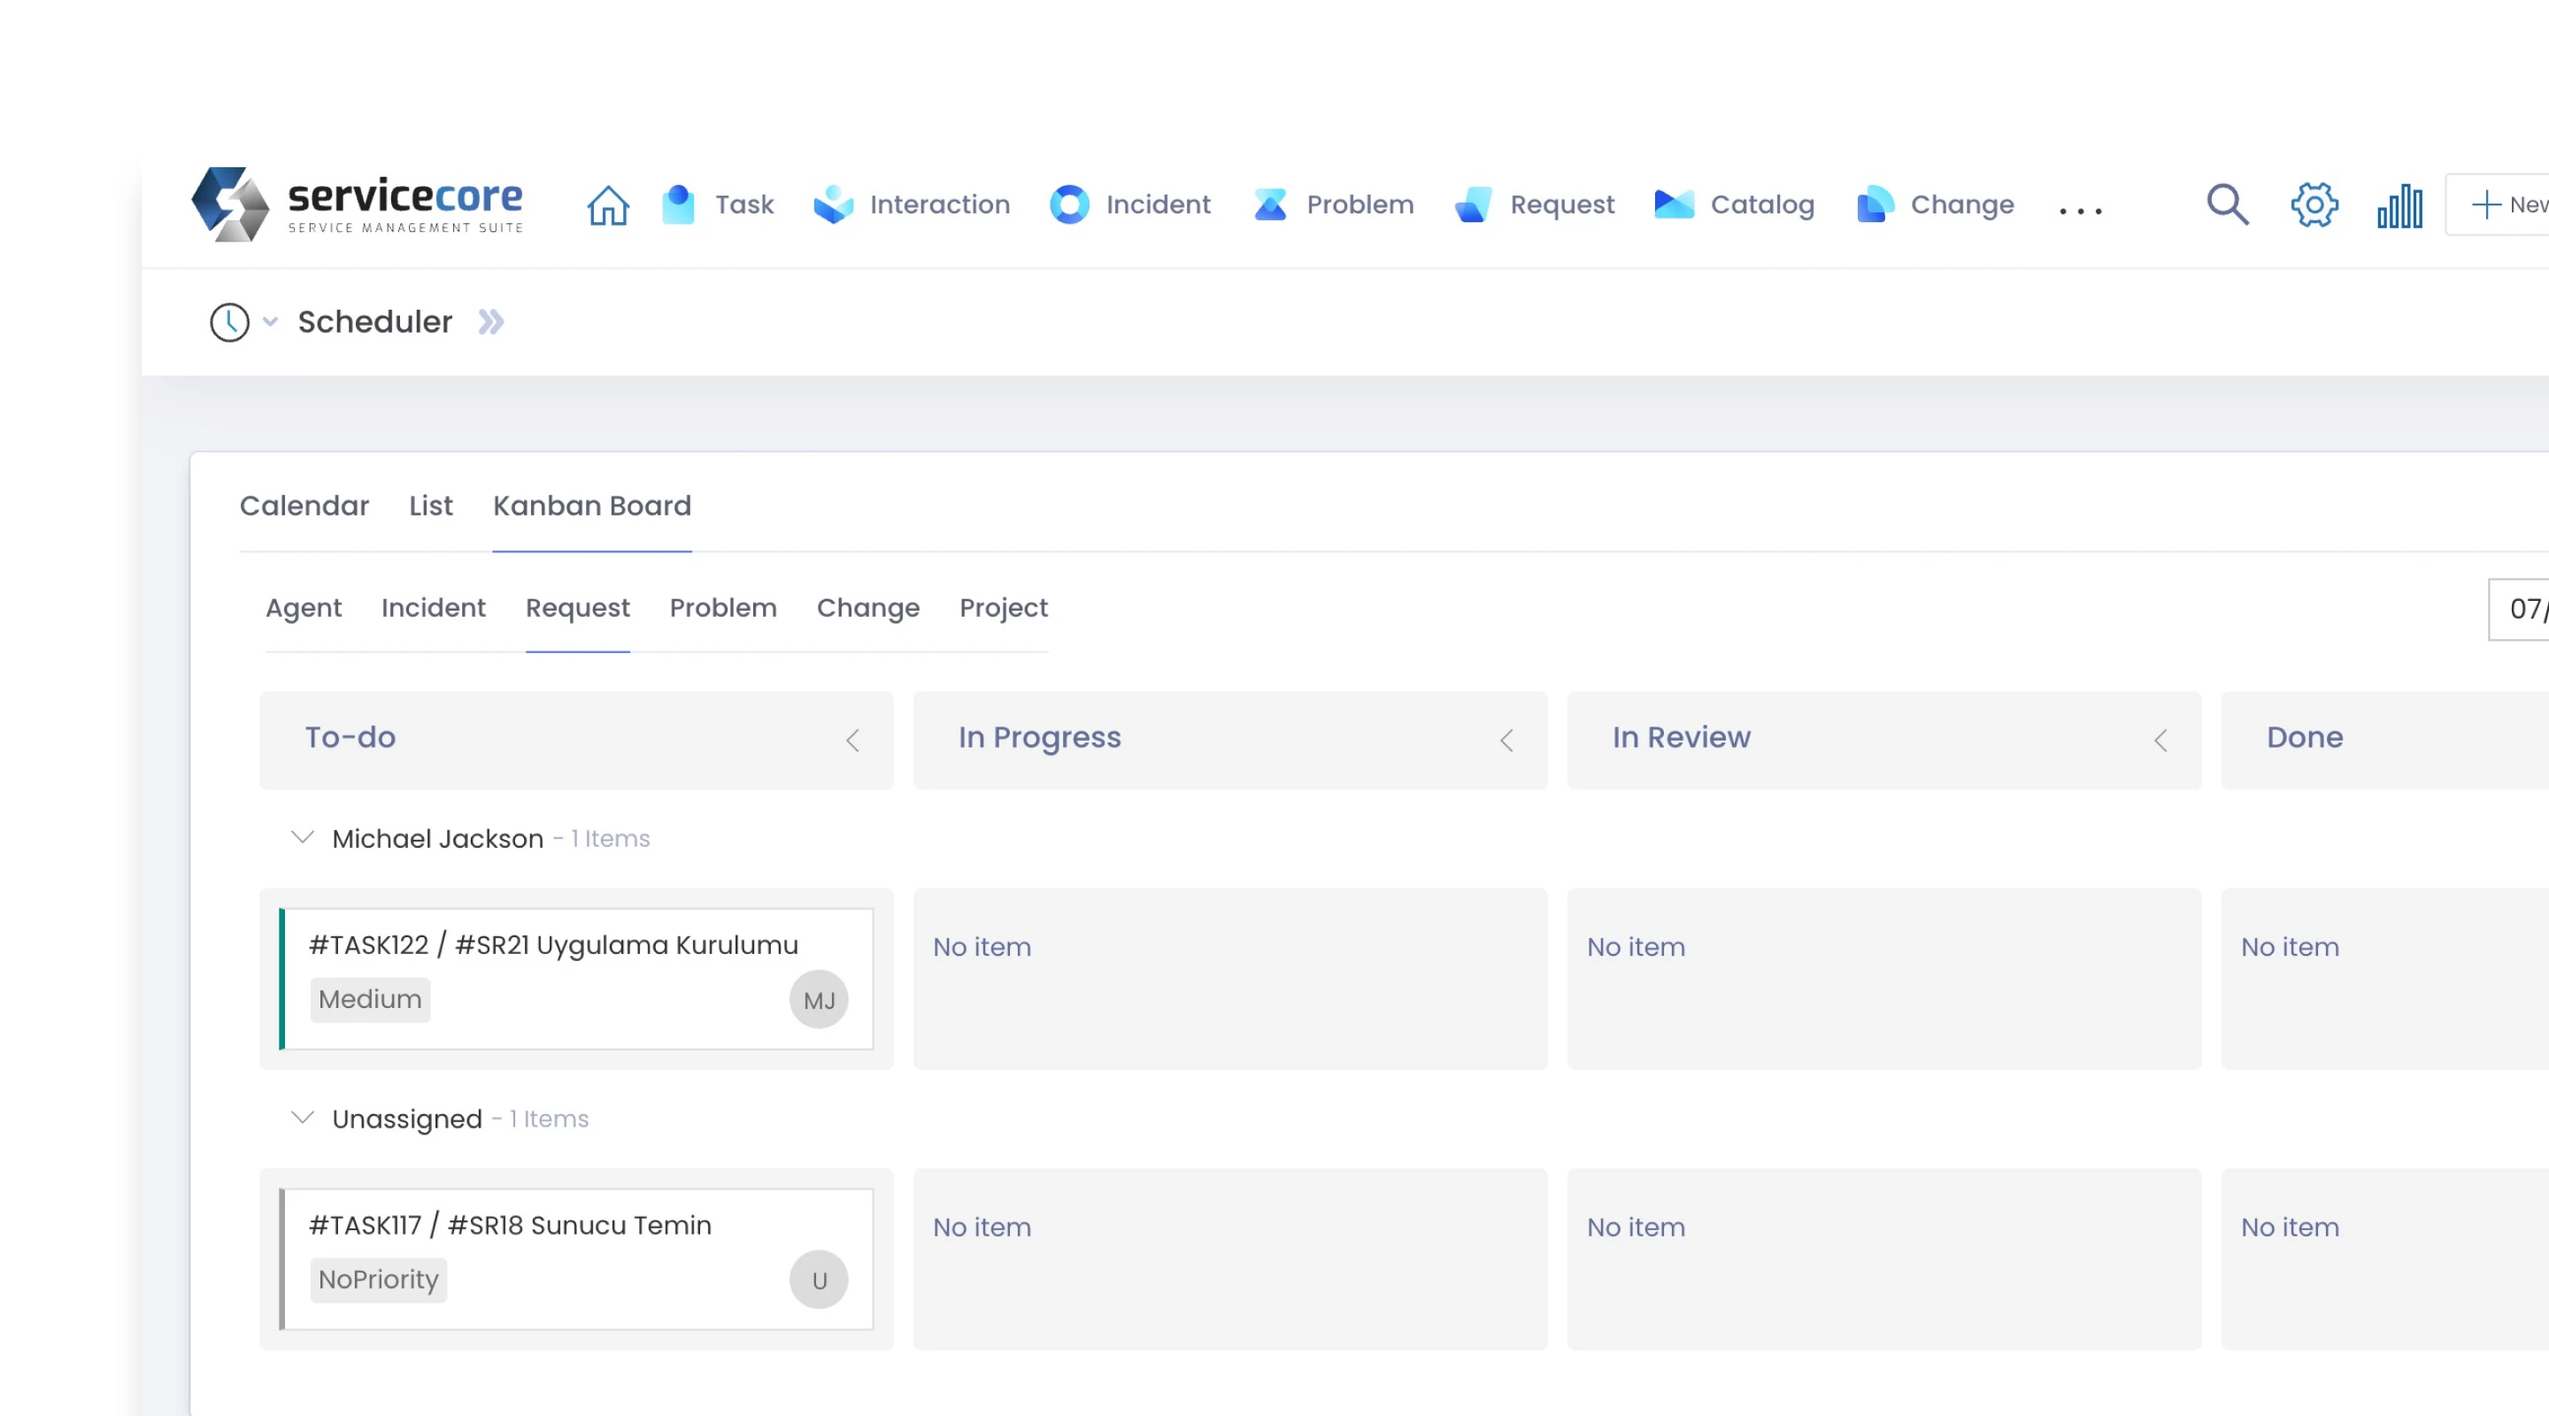Select the Kanban Board tab
2549x1416 pixels.
point(592,505)
